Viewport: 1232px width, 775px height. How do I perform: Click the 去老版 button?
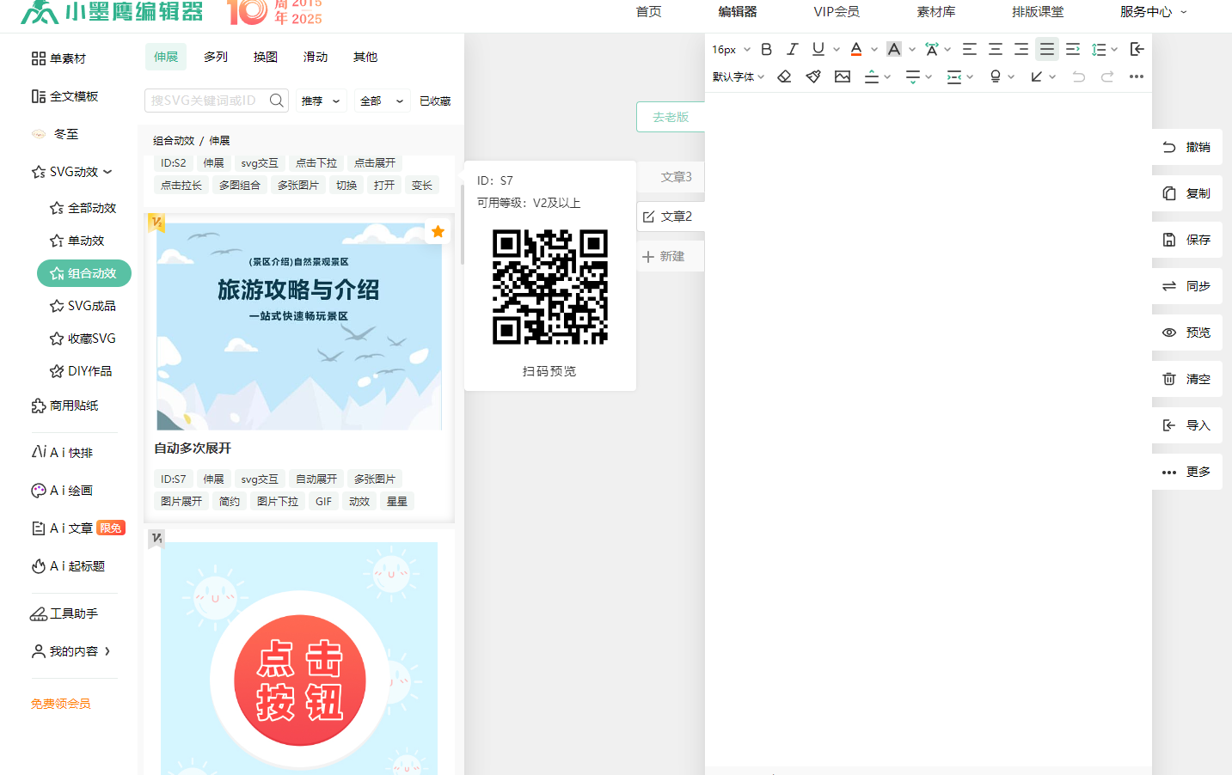click(x=671, y=117)
